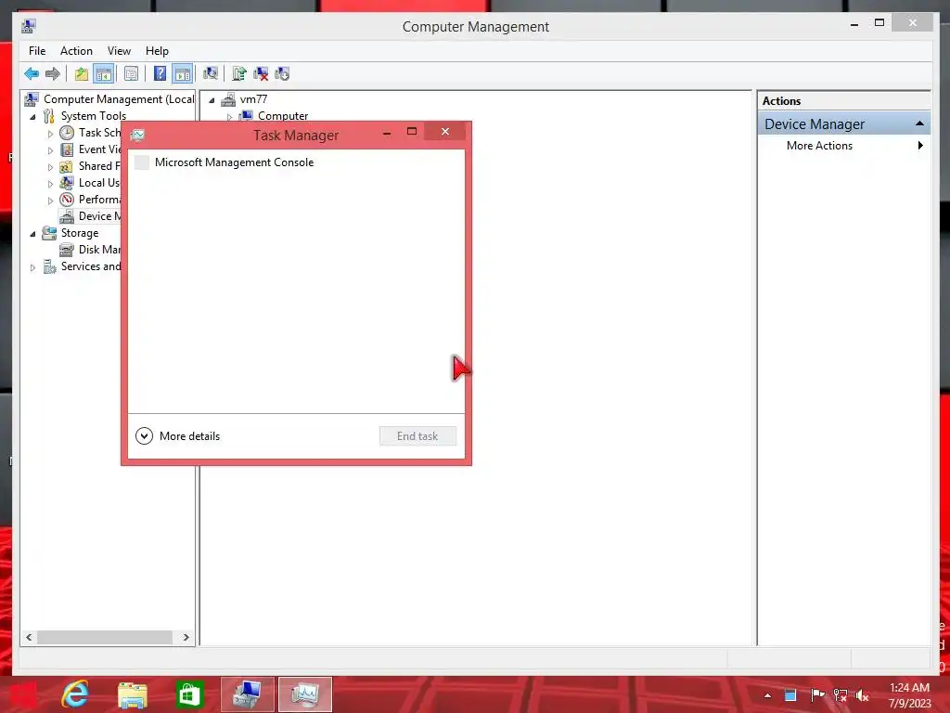Click the network tray icon
950x713 pixels.
click(840, 694)
